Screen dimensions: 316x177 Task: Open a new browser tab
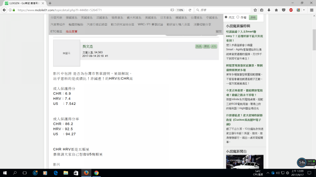coord(50,3)
